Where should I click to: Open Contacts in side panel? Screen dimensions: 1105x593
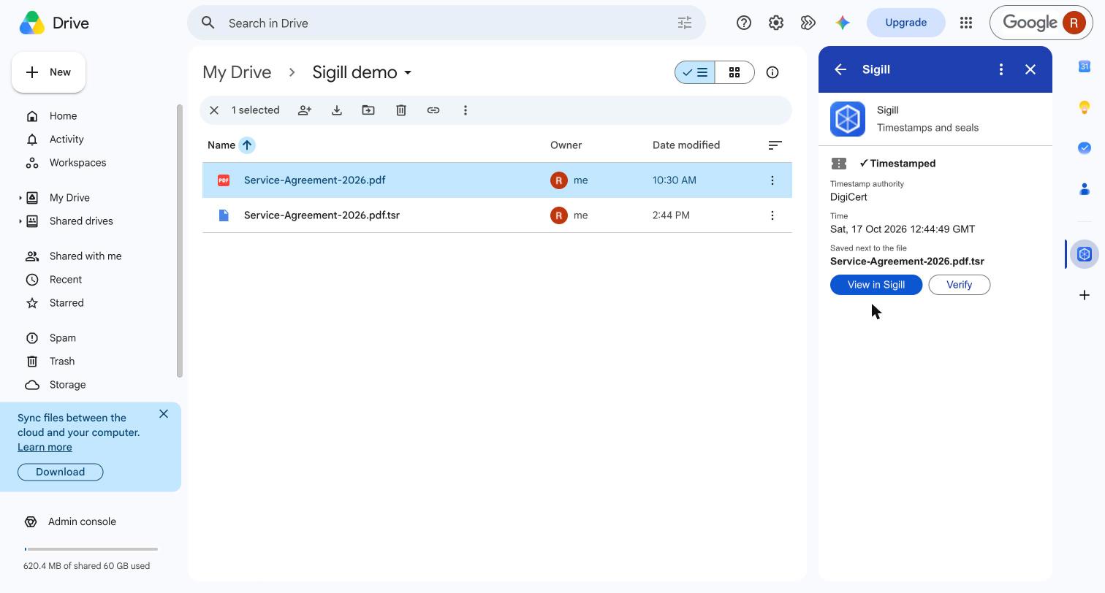1085,189
